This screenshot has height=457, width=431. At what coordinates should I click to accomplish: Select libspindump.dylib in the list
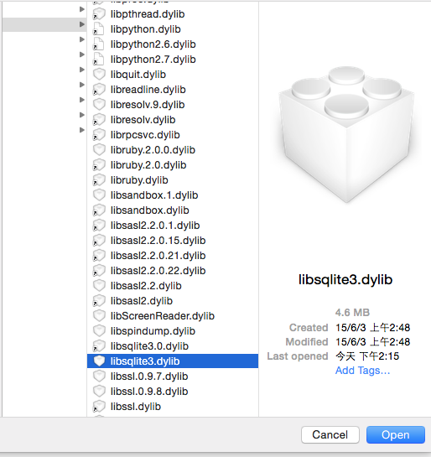click(173, 331)
